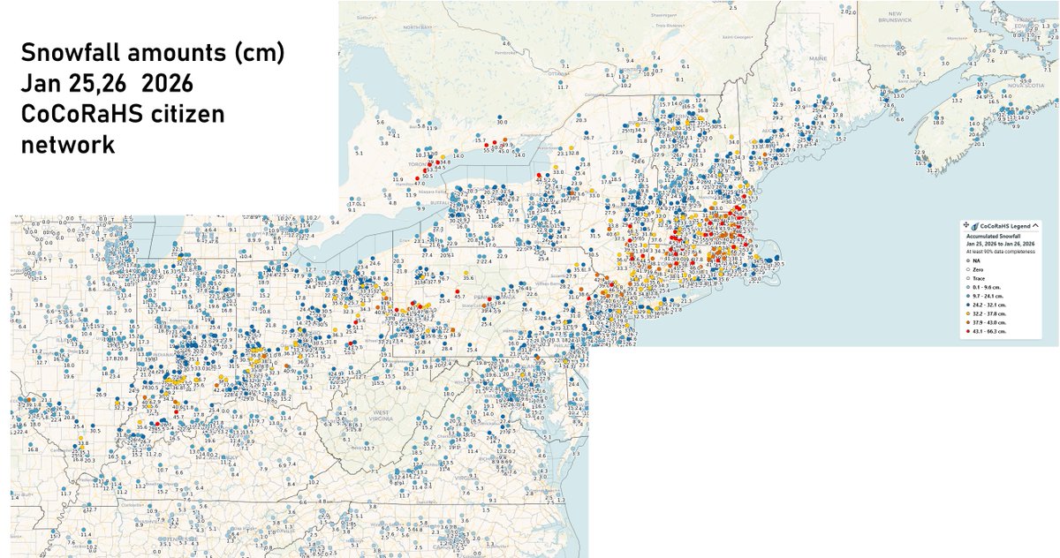
Task: Click the 90% data completeness note
Action: coord(1001,252)
